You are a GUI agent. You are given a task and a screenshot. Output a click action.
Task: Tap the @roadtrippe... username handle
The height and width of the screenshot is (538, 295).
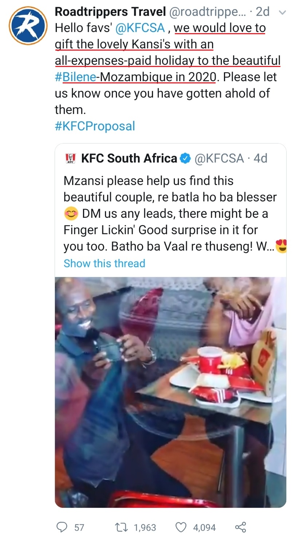pos(206,12)
